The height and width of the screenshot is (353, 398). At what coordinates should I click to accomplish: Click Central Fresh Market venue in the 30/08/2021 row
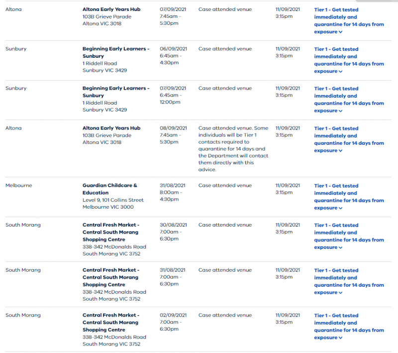click(110, 232)
